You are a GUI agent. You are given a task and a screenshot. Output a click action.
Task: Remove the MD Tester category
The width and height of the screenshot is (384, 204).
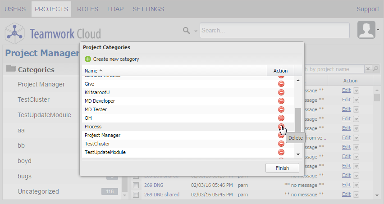(281, 109)
